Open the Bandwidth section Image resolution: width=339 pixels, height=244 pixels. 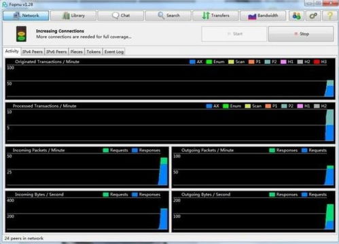click(x=263, y=16)
